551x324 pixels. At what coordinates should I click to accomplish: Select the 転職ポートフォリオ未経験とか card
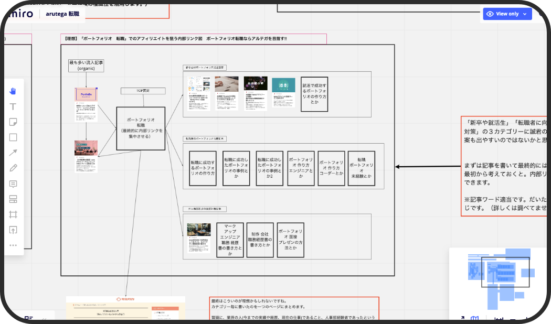[361, 168]
